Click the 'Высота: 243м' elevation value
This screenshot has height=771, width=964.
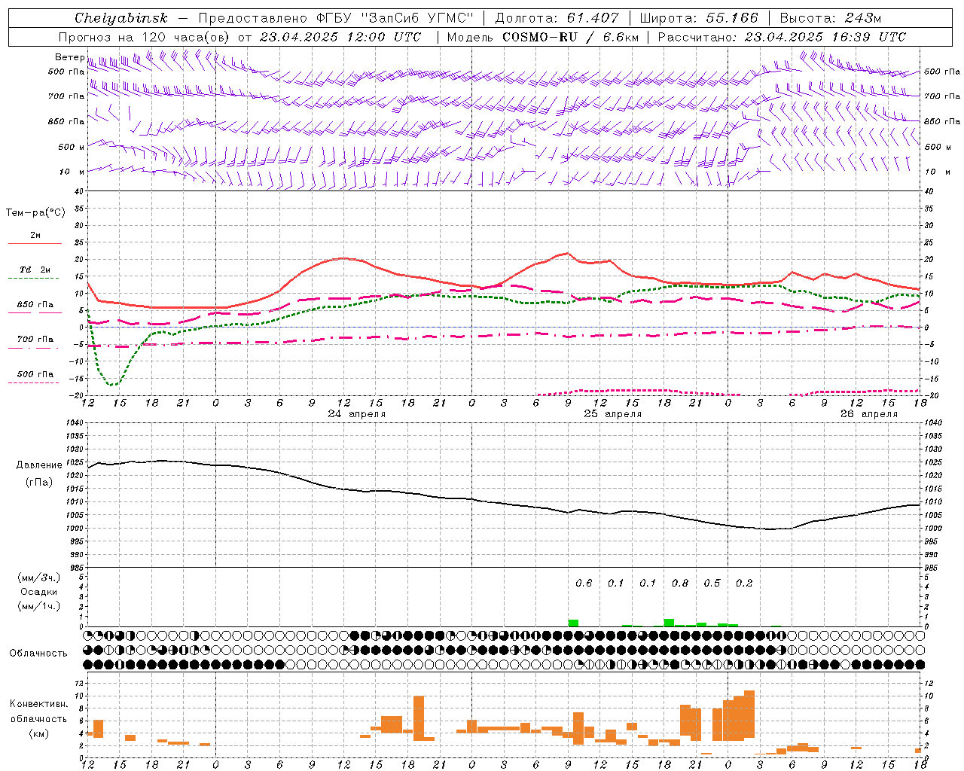[x=831, y=18]
